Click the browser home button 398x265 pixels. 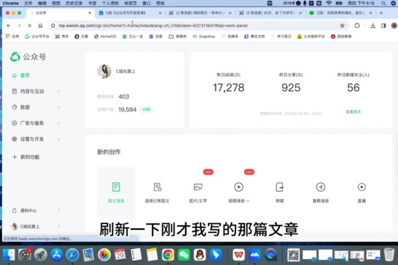pos(40,26)
